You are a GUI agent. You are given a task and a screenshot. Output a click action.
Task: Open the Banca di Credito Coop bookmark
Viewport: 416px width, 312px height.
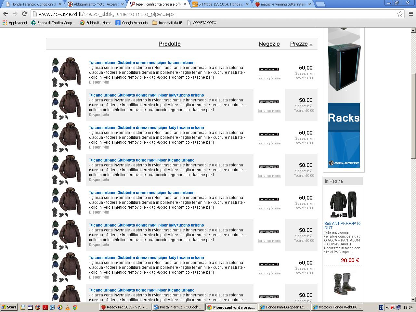(53, 23)
